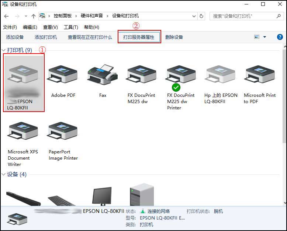Select the FX DocuPrint M225 dw printer
The width and height of the screenshot is (287, 231).
pos(142,74)
